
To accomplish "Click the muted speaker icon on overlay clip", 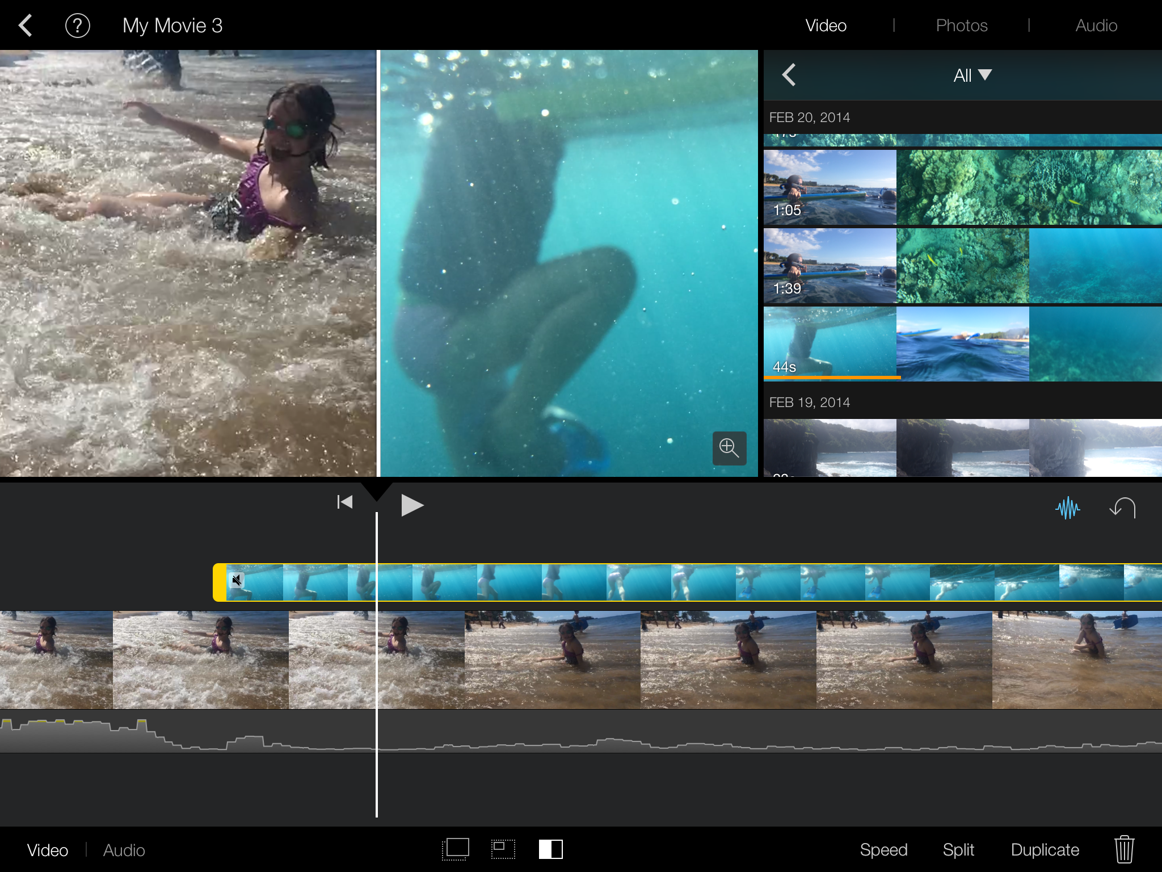I will pos(237,580).
